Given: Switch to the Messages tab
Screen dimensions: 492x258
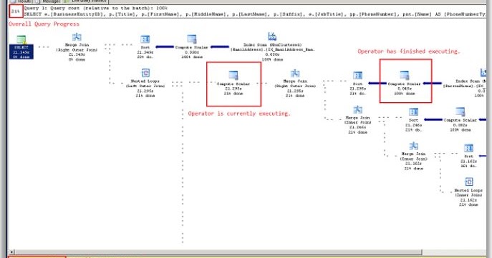Looking at the screenshot, I should tap(49, 1).
